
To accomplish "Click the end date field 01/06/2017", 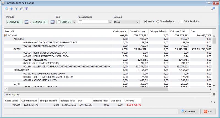I will (x=40, y=22).
